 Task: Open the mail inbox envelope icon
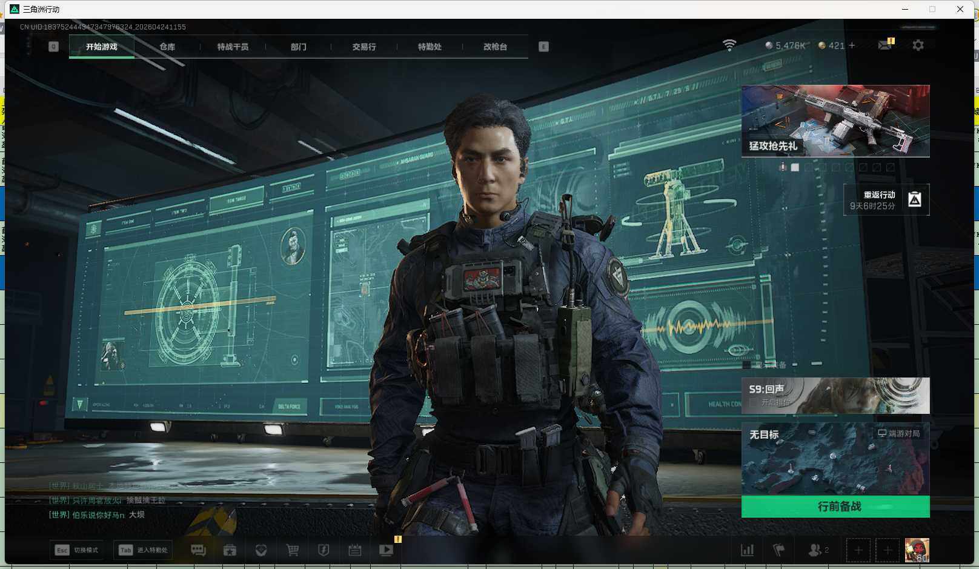tap(885, 45)
